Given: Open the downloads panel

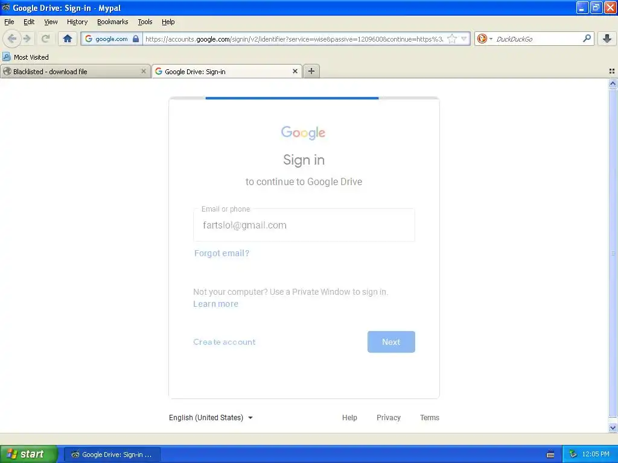Looking at the screenshot, I should pos(607,39).
